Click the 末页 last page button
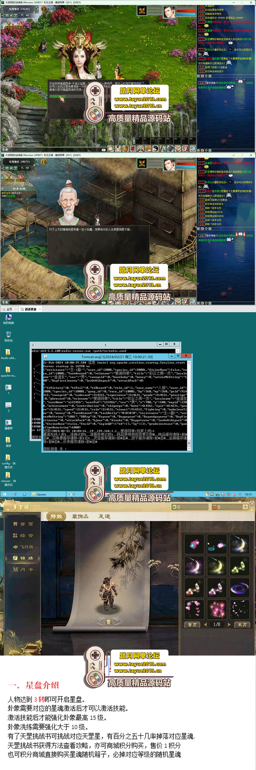The width and height of the screenshot is (256, 770). [242, 625]
